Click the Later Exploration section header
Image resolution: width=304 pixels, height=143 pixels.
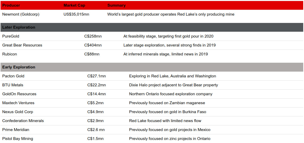coord(19,27)
